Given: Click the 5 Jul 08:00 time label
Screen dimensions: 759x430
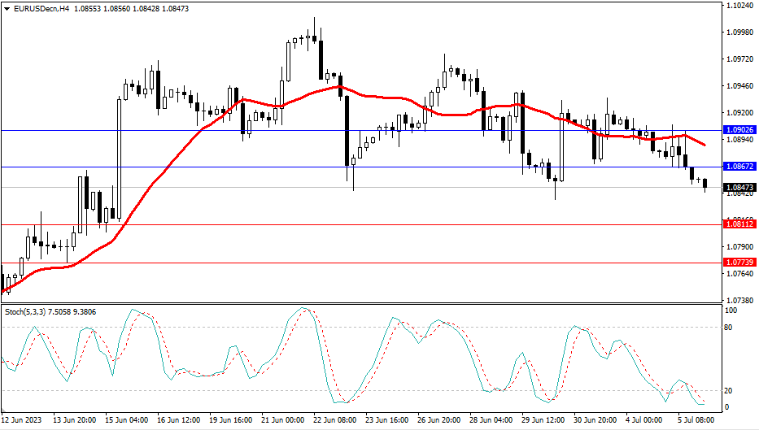Looking at the screenshot, I should [696, 421].
